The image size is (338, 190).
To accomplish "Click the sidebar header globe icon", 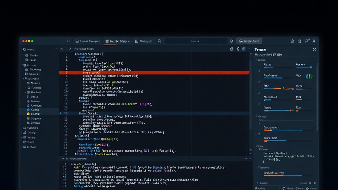I will click(24, 49).
